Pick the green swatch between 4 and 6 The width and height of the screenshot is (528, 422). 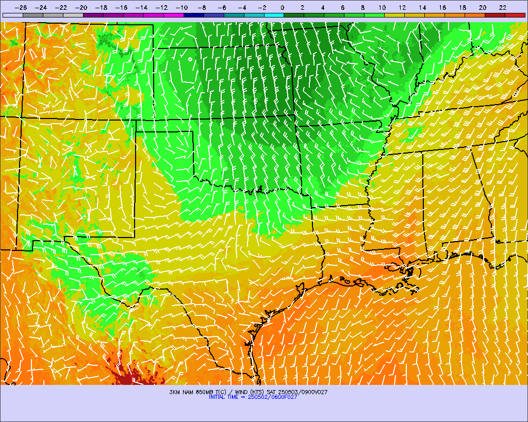(x=334, y=15)
